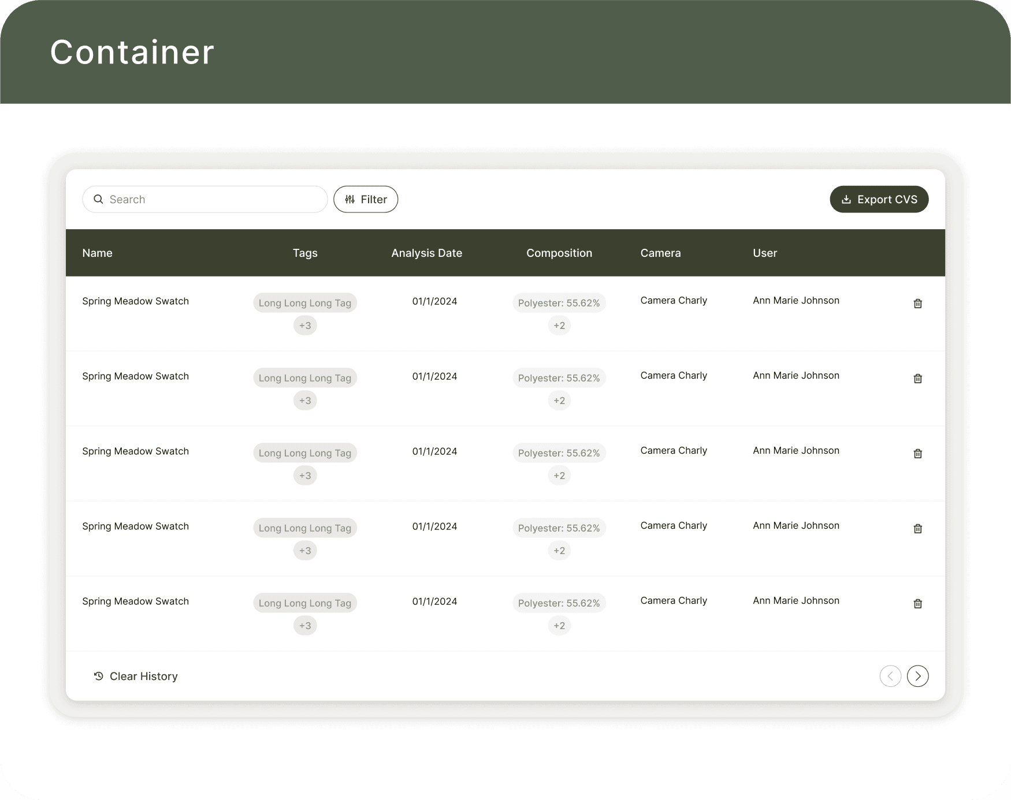The height and width of the screenshot is (800, 1011).
Task: Delete the third row with the trash icon
Action: (x=917, y=453)
